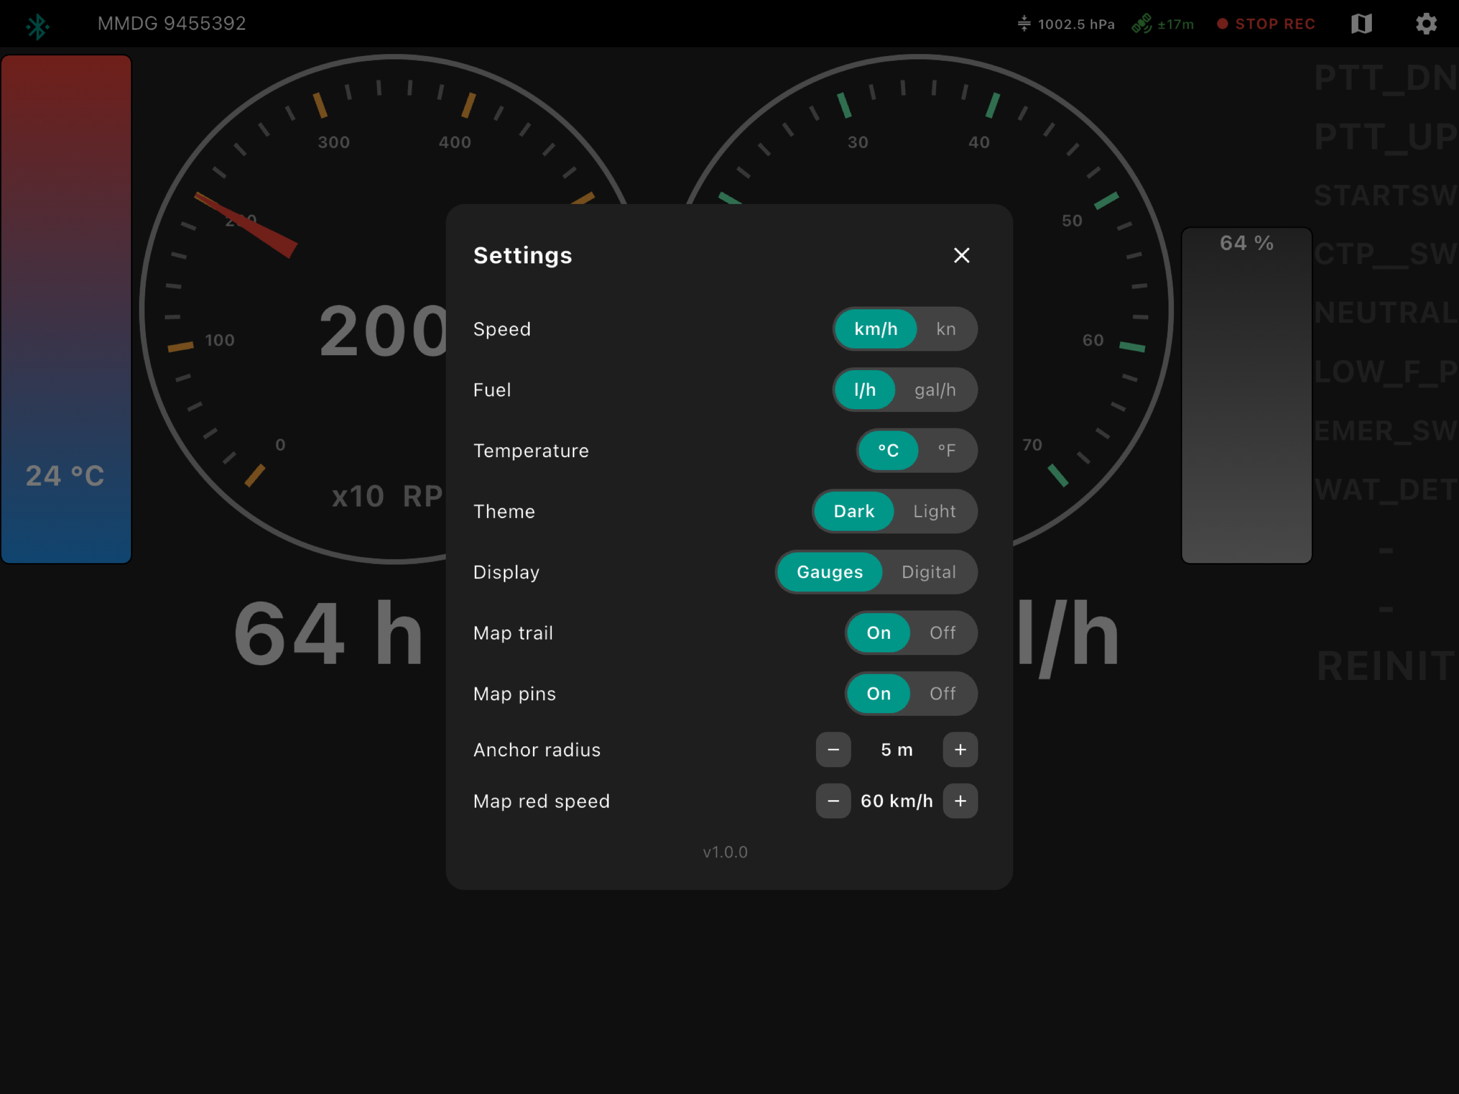The height and width of the screenshot is (1094, 1459).
Task: Click the ±17m GPS accuracy value
Action: pyautogui.click(x=1175, y=25)
